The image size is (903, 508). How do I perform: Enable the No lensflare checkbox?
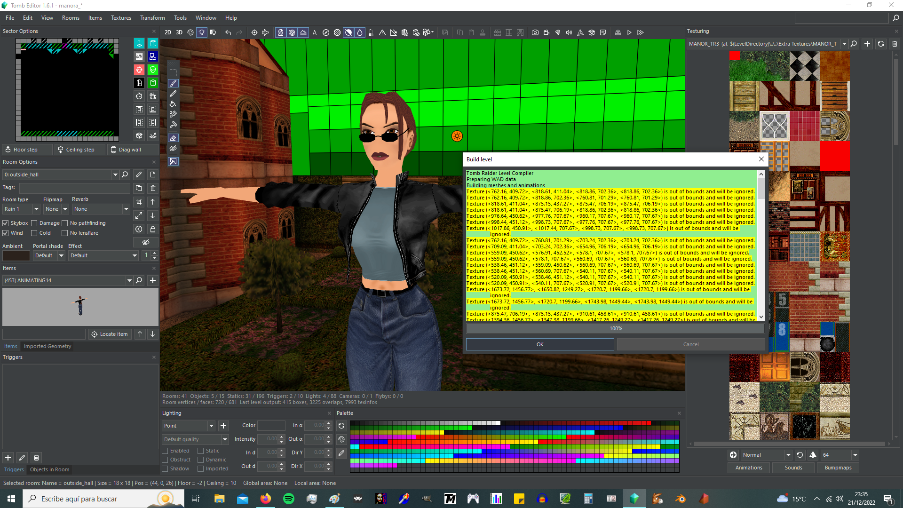coord(65,233)
